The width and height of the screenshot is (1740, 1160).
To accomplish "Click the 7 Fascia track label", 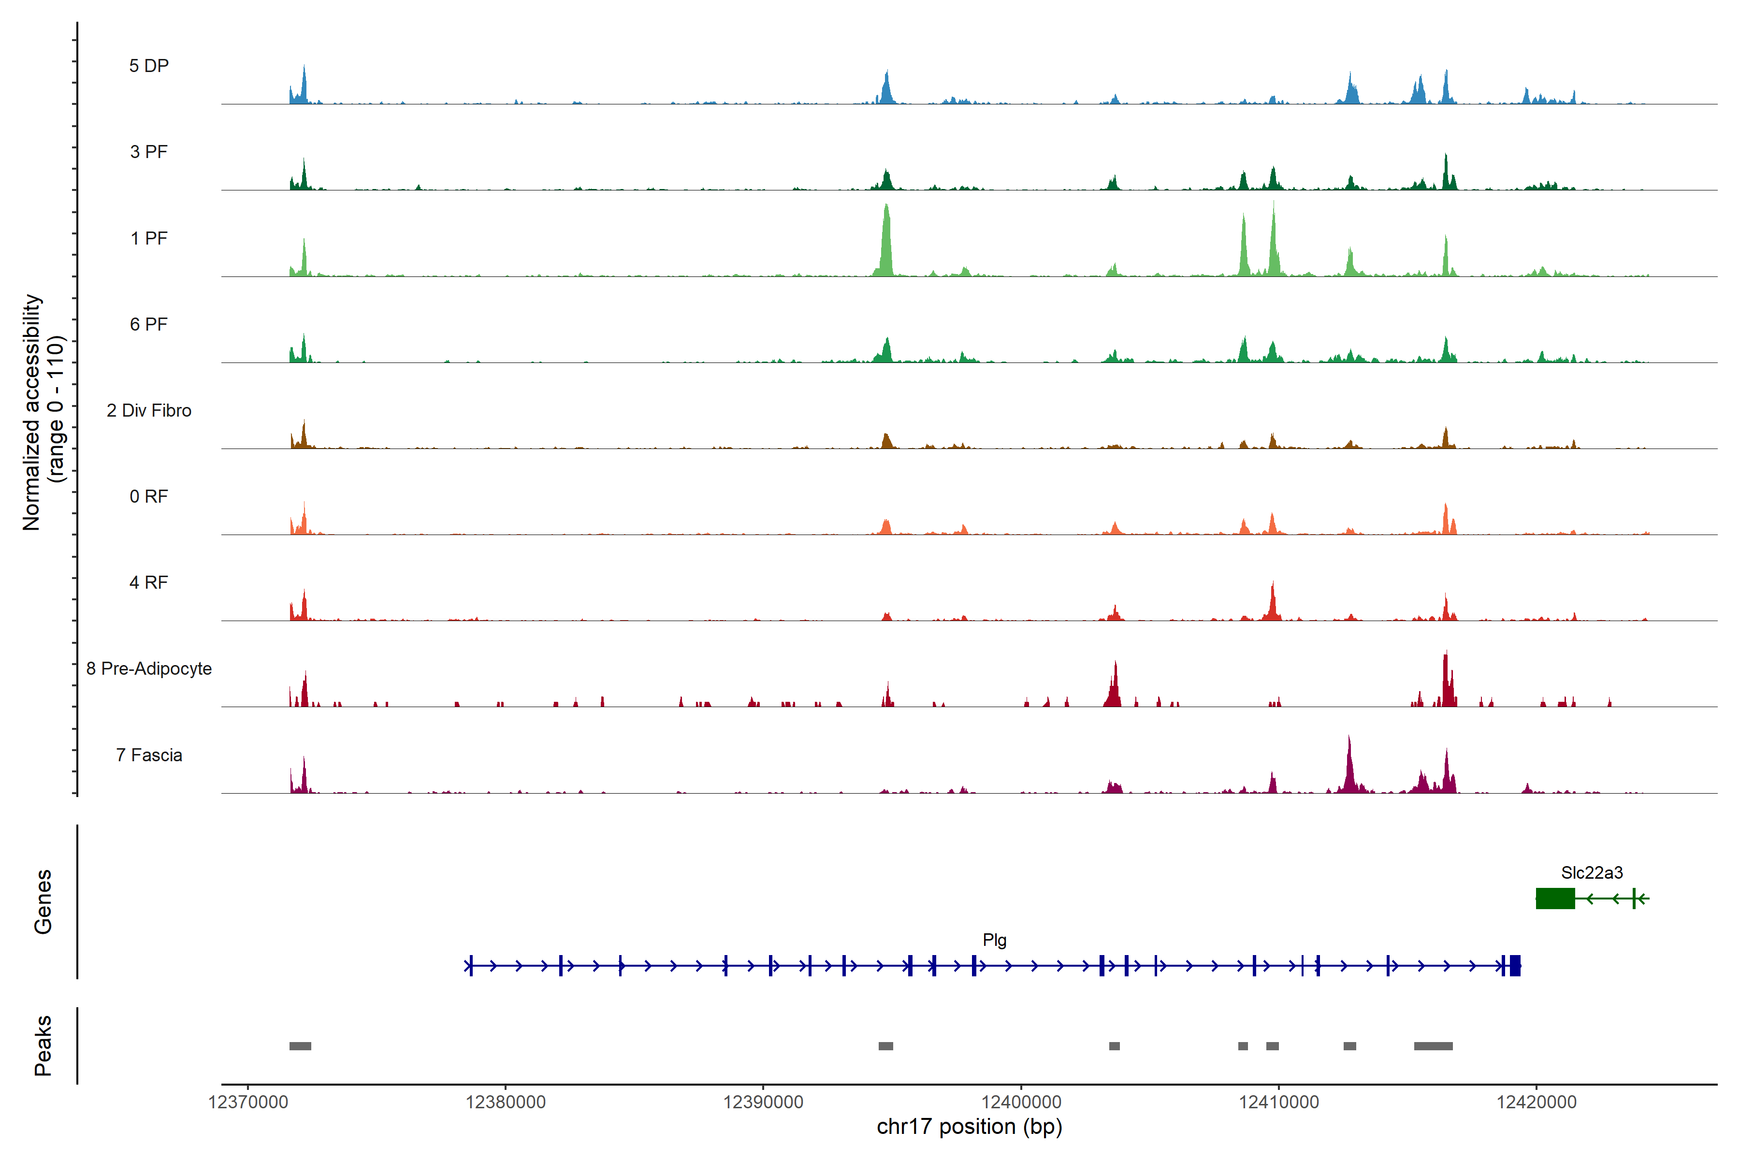I will click(x=149, y=754).
